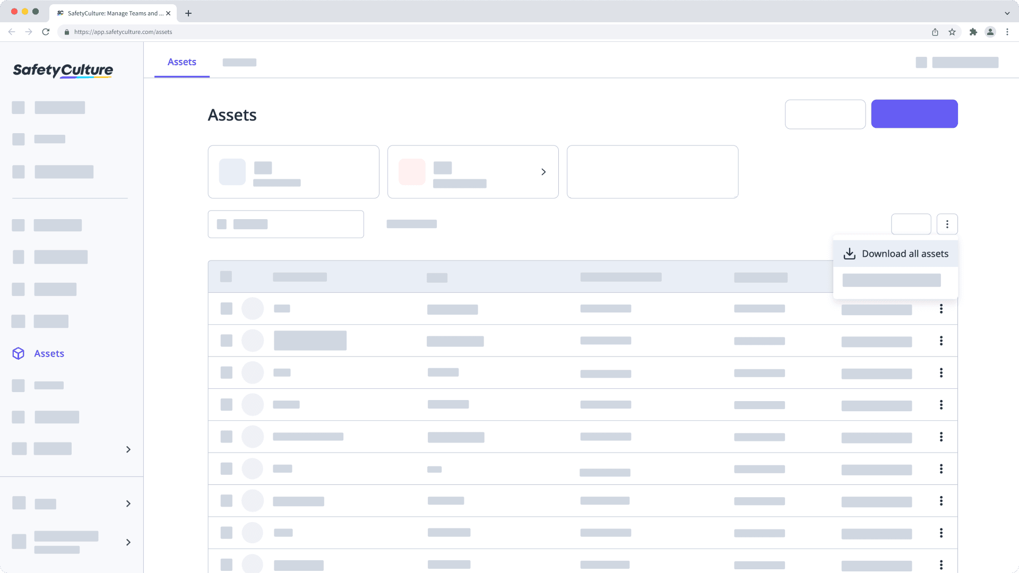Viewport: 1019px width, 573px height.
Task: Click the search input above the table
Action: [x=286, y=224]
